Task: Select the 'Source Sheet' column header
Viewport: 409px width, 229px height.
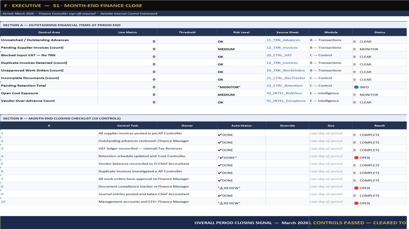Action: (x=287, y=32)
